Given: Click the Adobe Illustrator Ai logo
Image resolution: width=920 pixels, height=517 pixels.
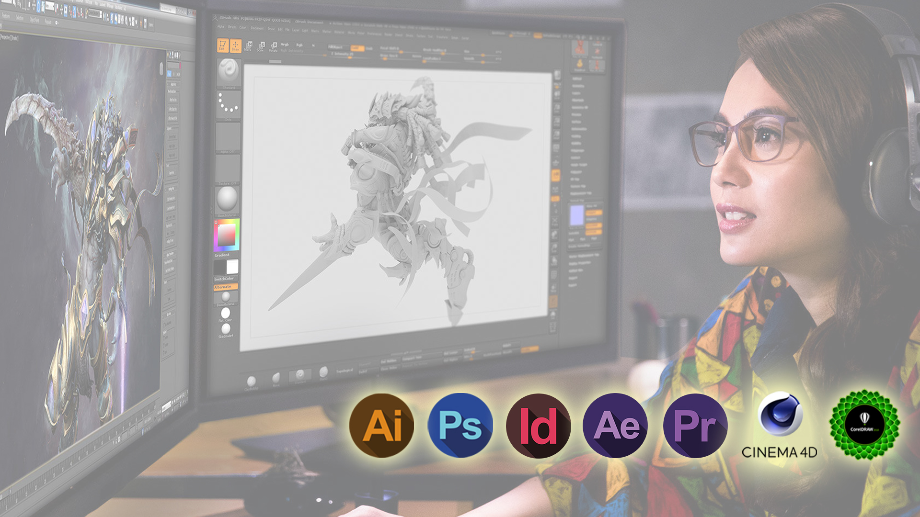Looking at the screenshot, I should [381, 426].
